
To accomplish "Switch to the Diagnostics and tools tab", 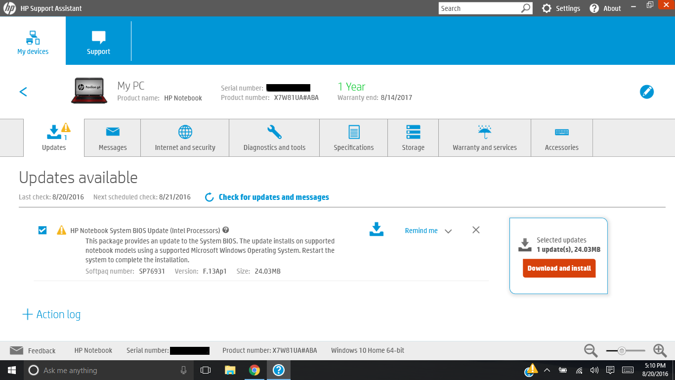I will (x=274, y=138).
